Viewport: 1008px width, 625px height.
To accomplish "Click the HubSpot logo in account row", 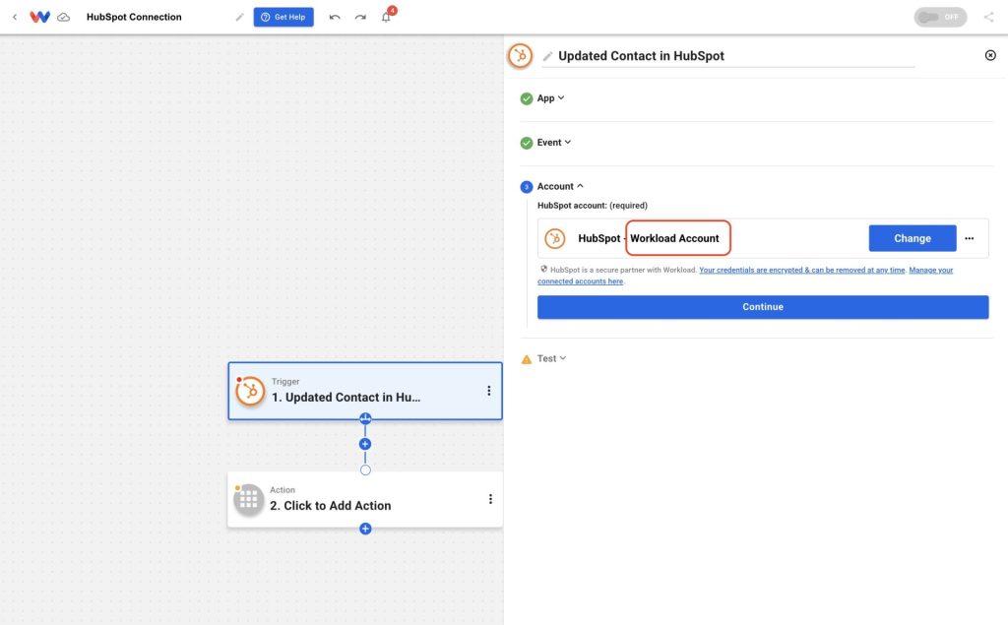I will click(x=555, y=238).
